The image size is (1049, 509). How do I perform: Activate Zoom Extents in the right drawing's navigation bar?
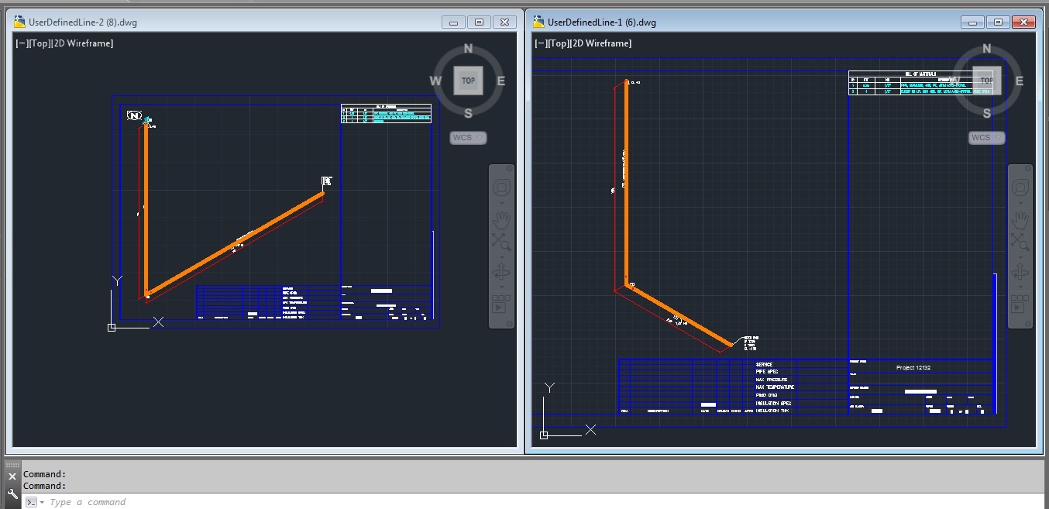coord(1020,242)
